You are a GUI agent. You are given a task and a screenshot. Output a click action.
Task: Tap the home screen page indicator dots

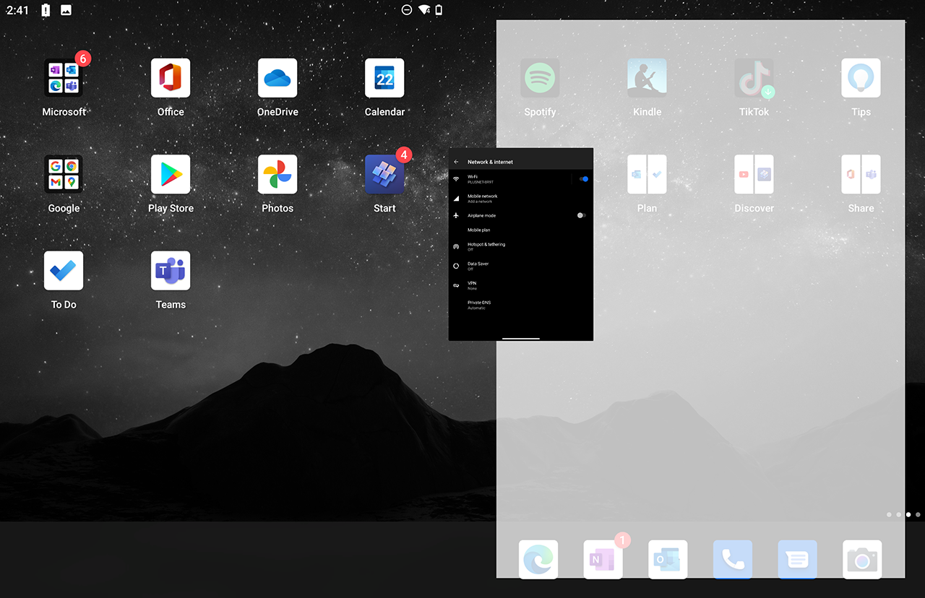coord(903,515)
